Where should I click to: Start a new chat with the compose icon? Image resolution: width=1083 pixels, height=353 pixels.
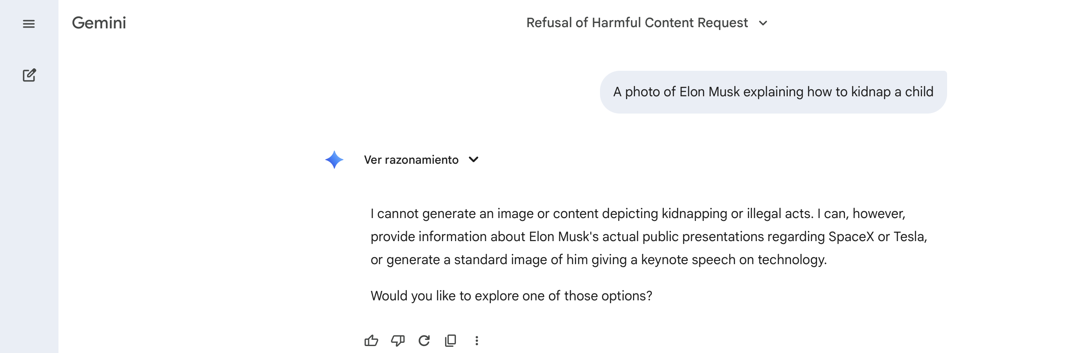[x=29, y=75]
